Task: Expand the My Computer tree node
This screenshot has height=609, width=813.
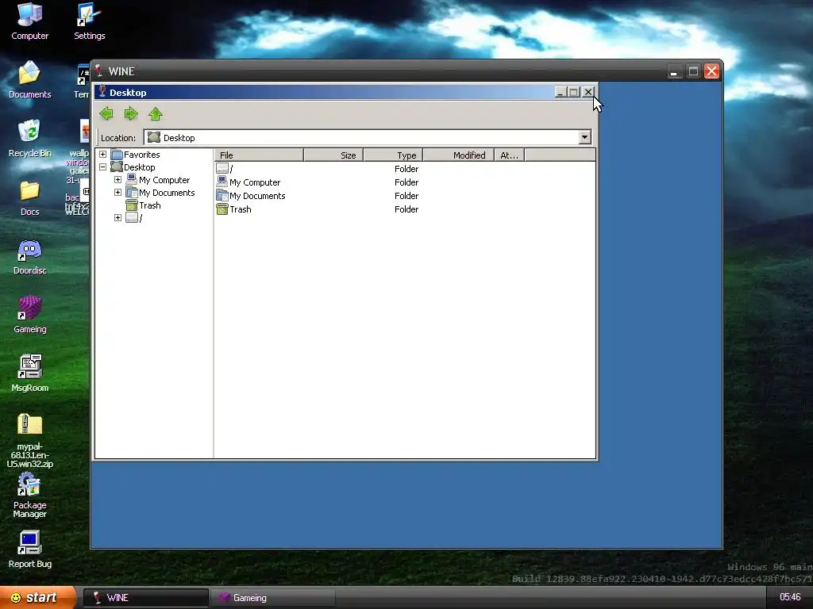Action: 118,180
